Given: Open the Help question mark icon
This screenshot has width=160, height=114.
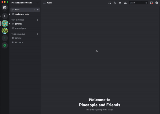Looking at the screenshot, I should 157,3.
